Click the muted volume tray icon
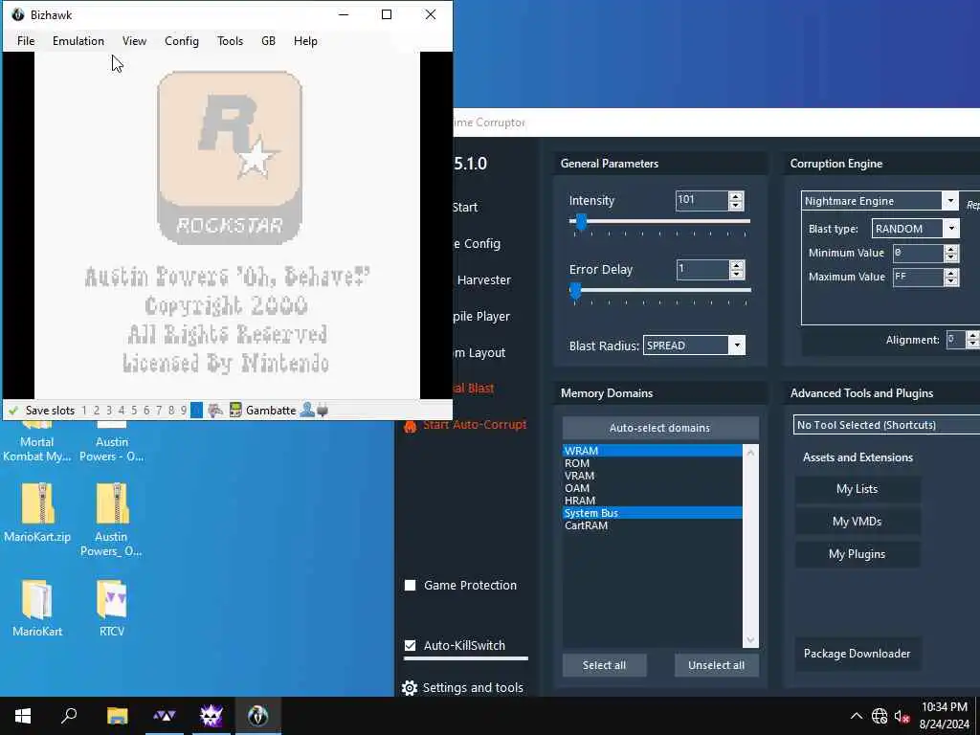The width and height of the screenshot is (980, 735). [902, 716]
